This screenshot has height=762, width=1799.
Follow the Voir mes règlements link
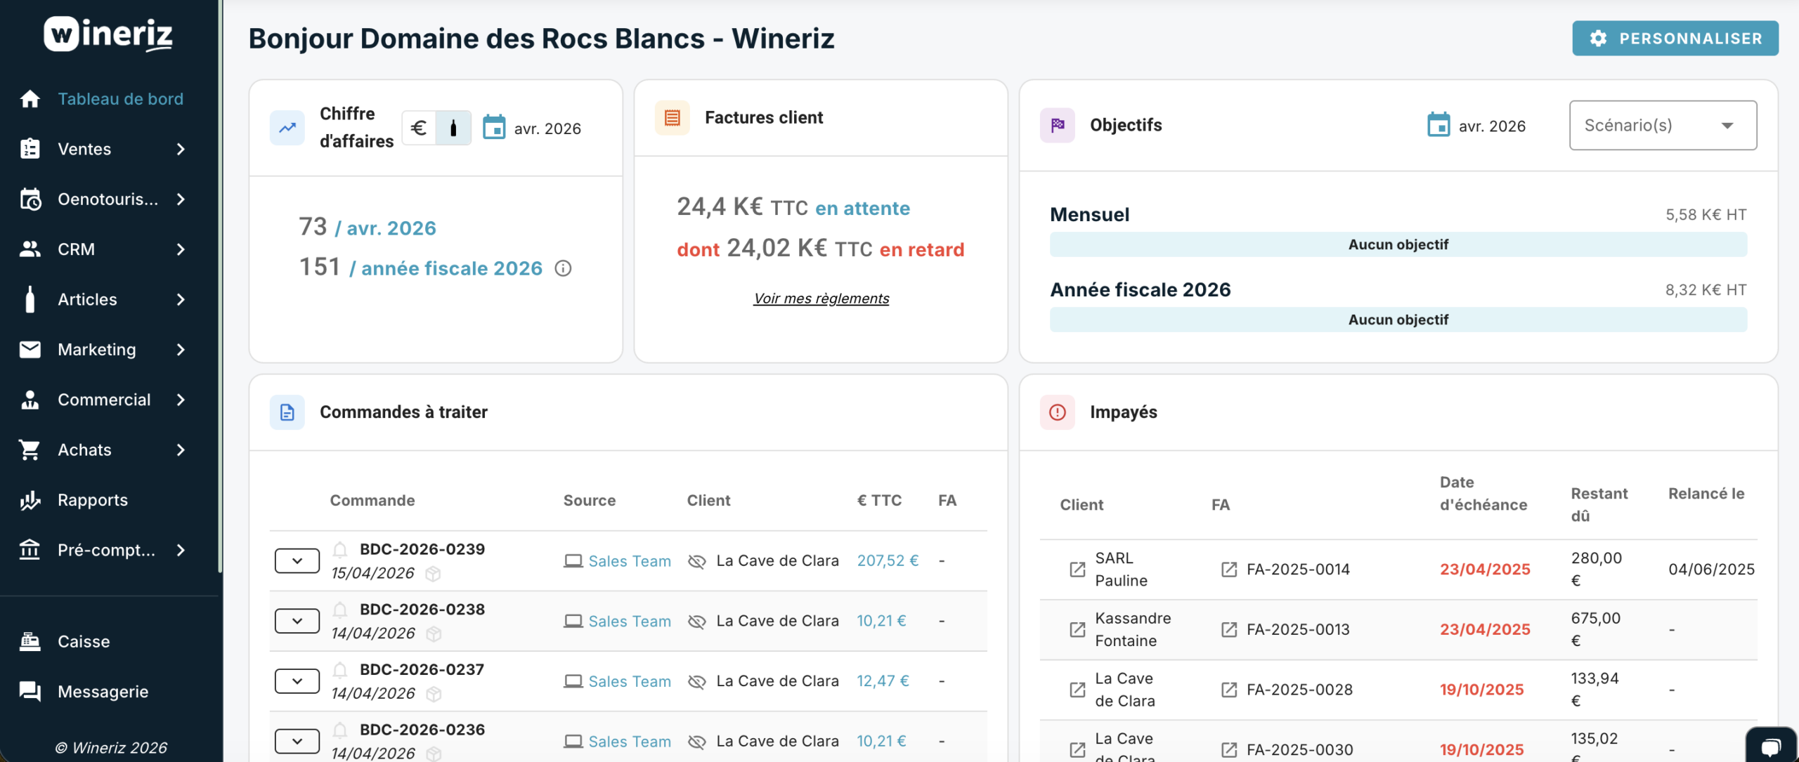[821, 298]
